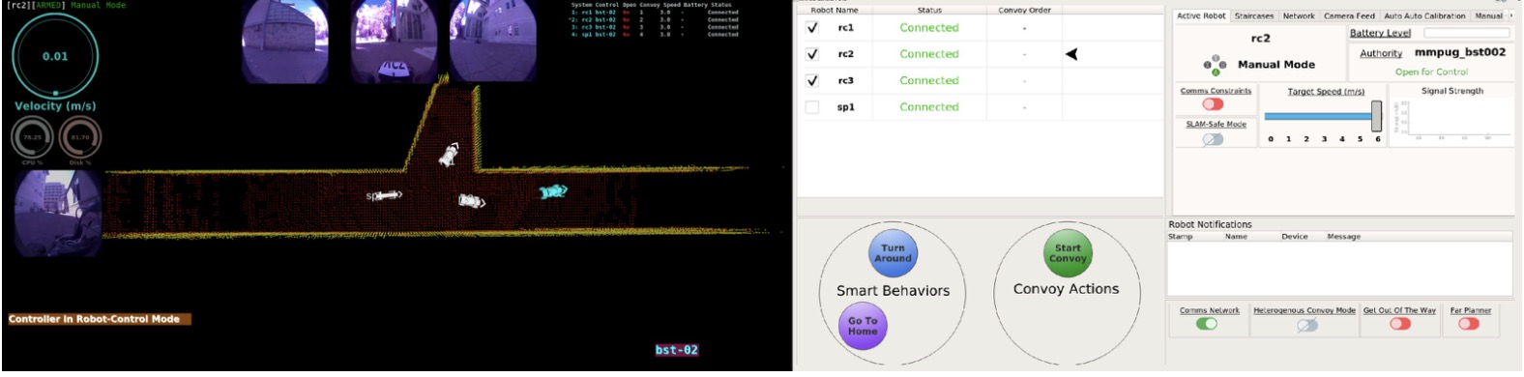
Task: Toggle Heterogenous Convoy Mode switch
Action: [1307, 325]
